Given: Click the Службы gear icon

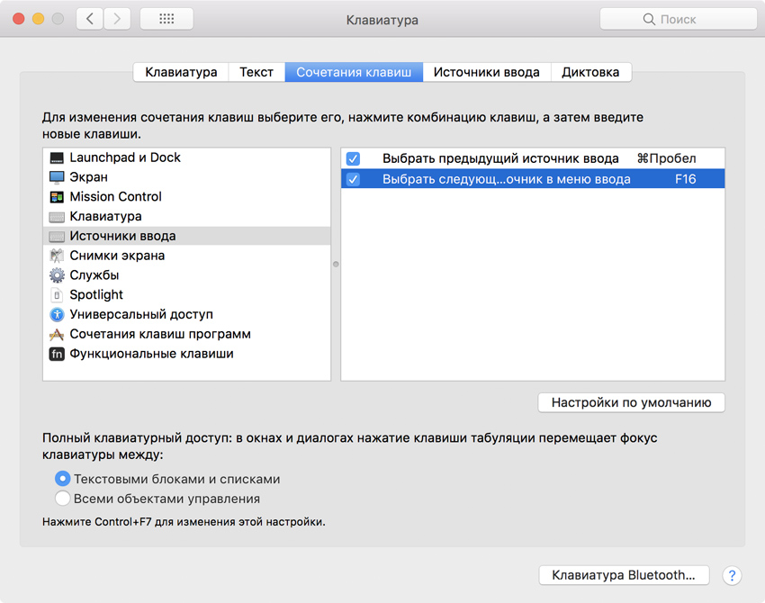Looking at the screenshot, I should coord(57,275).
